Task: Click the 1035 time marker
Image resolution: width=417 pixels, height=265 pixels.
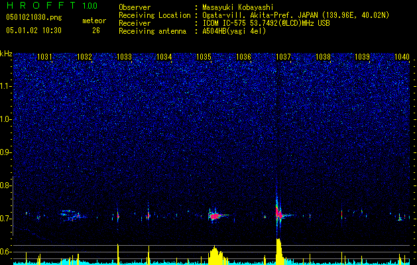Action: click(204, 56)
